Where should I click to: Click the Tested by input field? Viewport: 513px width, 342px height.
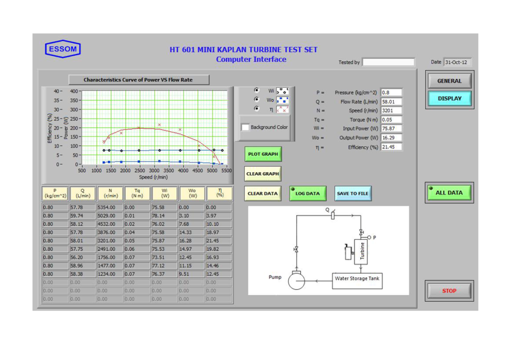pos(388,62)
